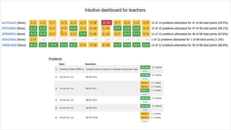Click View detail for CH 101 #3.1
231x130 pixels.
pyautogui.click(x=145, y=98)
